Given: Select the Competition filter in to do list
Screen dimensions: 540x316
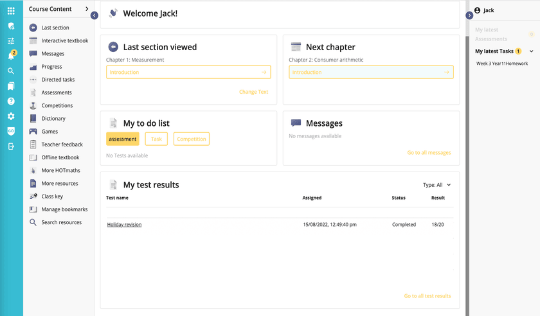Looking at the screenshot, I should pos(191,139).
